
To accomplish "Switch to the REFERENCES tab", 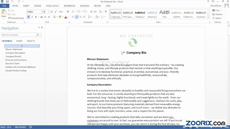I will coord(69,6).
